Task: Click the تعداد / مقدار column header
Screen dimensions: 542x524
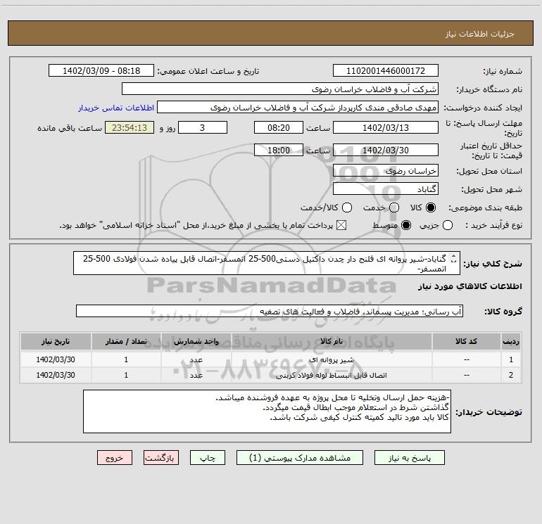Action: coord(126,341)
